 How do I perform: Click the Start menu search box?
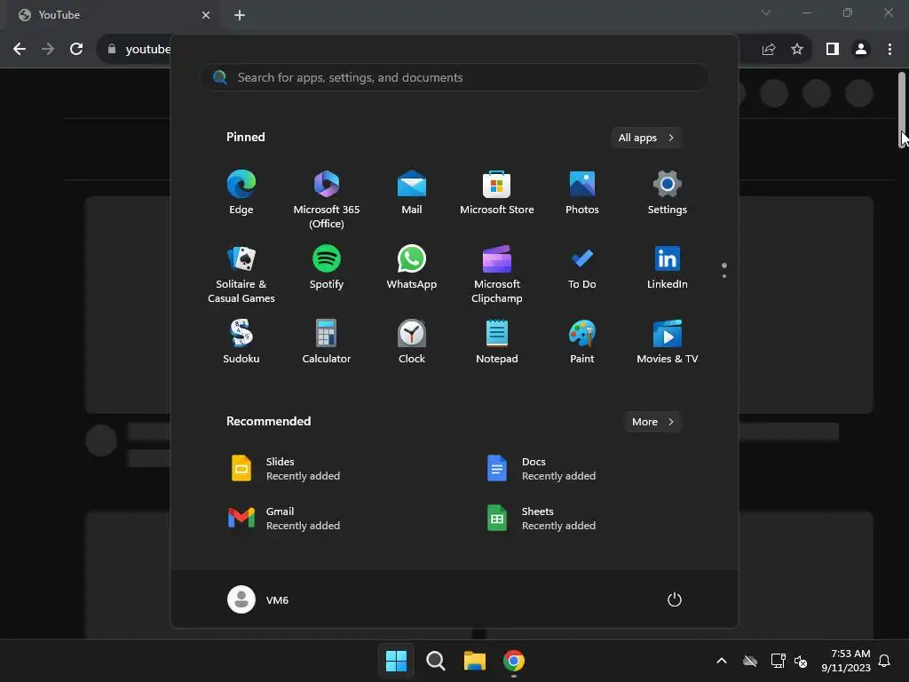point(454,77)
